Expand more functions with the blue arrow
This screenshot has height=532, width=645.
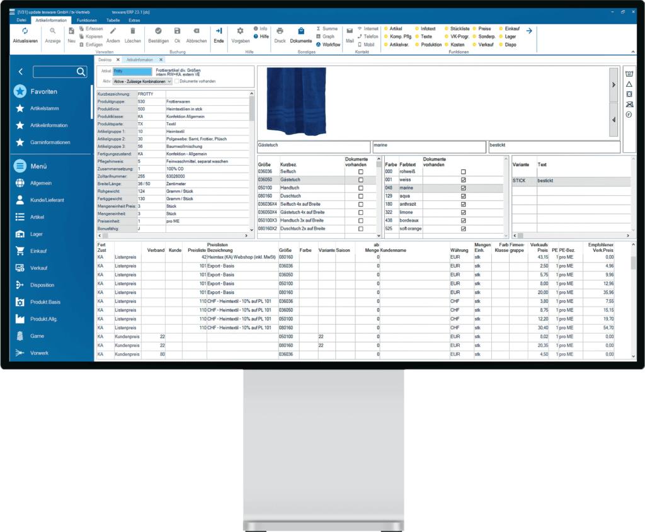click(x=529, y=31)
